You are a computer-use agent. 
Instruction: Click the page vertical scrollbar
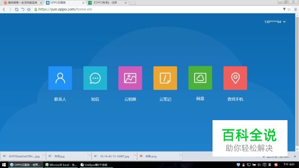[297, 82]
